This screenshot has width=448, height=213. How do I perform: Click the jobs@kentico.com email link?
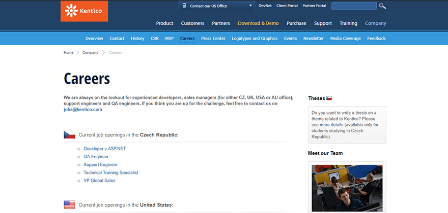pos(83,110)
